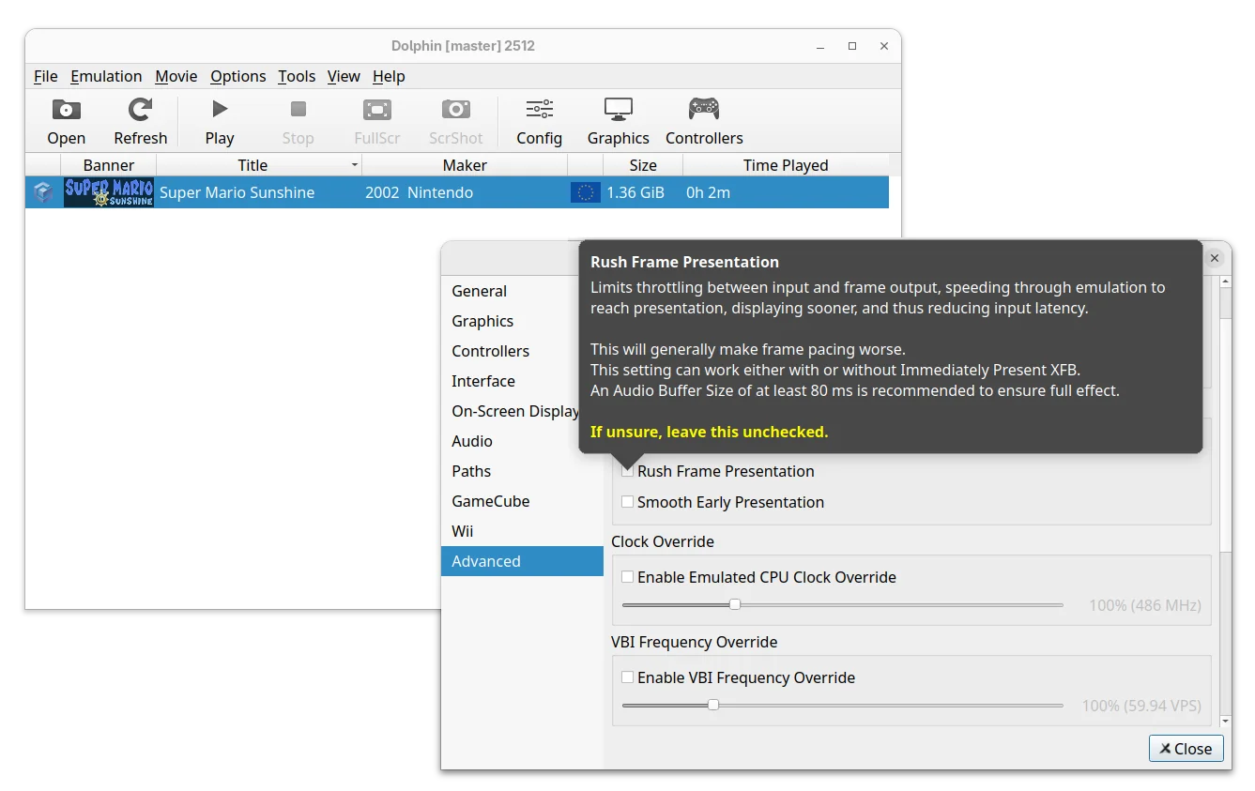The image size is (1255, 791).
Task: Click scrollbar down arrow in settings panel
Action: (1224, 721)
